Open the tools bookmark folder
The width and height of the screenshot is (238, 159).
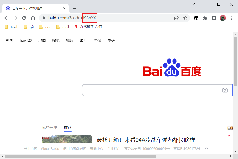coord(12,27)
